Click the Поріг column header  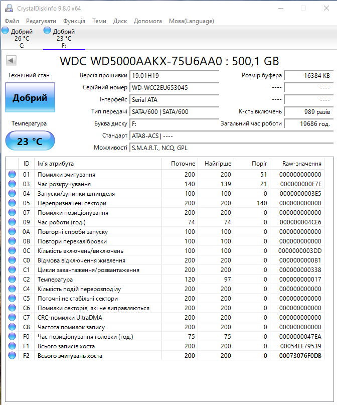point(252,164)
